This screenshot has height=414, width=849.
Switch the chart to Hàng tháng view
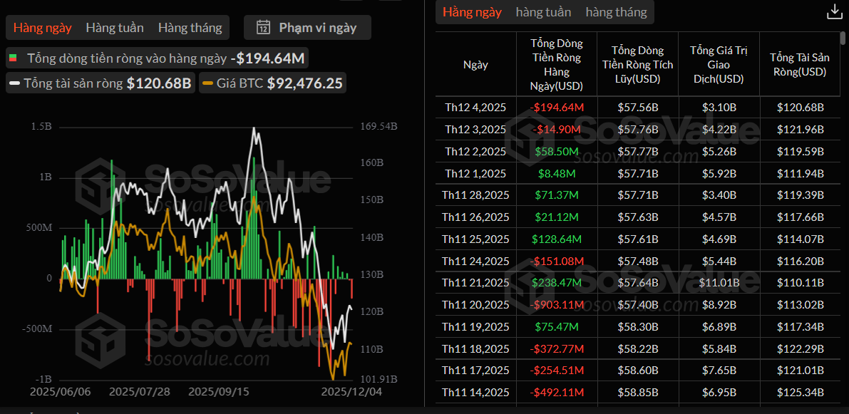pos(190,28)
